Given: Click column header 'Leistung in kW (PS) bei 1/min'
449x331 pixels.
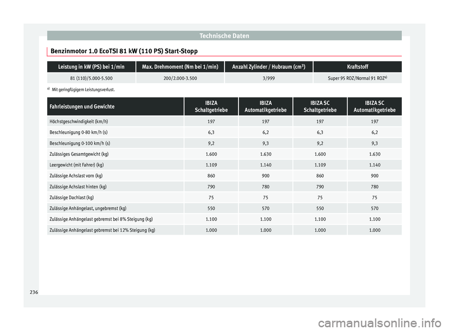Looking at the screenshot, I should click(x=91, y=67).
